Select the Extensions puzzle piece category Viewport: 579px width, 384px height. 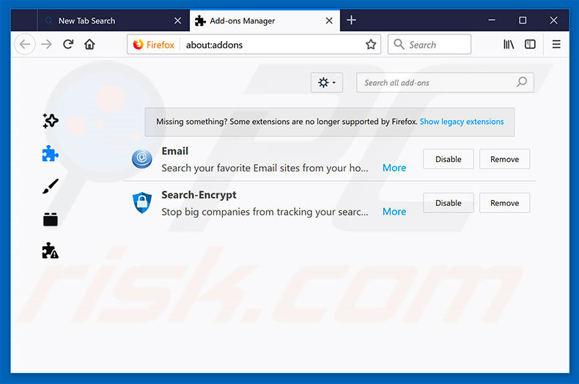point(51,154)
